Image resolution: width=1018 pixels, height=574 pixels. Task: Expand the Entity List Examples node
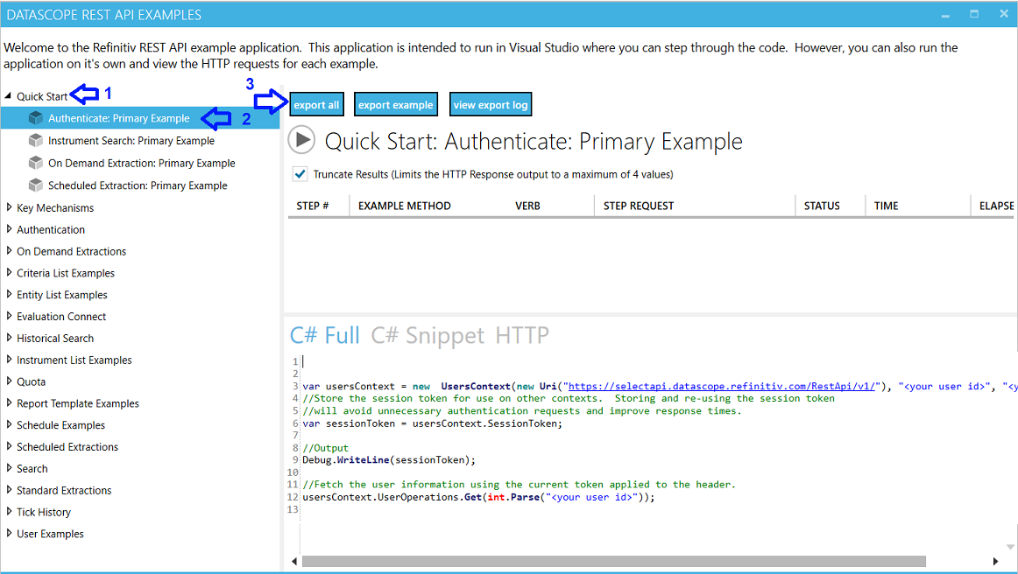pos(9,295)
